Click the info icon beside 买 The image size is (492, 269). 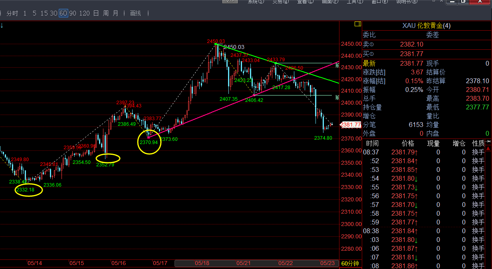click(x=372, y=54)
